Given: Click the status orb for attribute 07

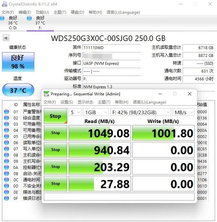Looking at the screenshot, I should (x=6, y=149).
